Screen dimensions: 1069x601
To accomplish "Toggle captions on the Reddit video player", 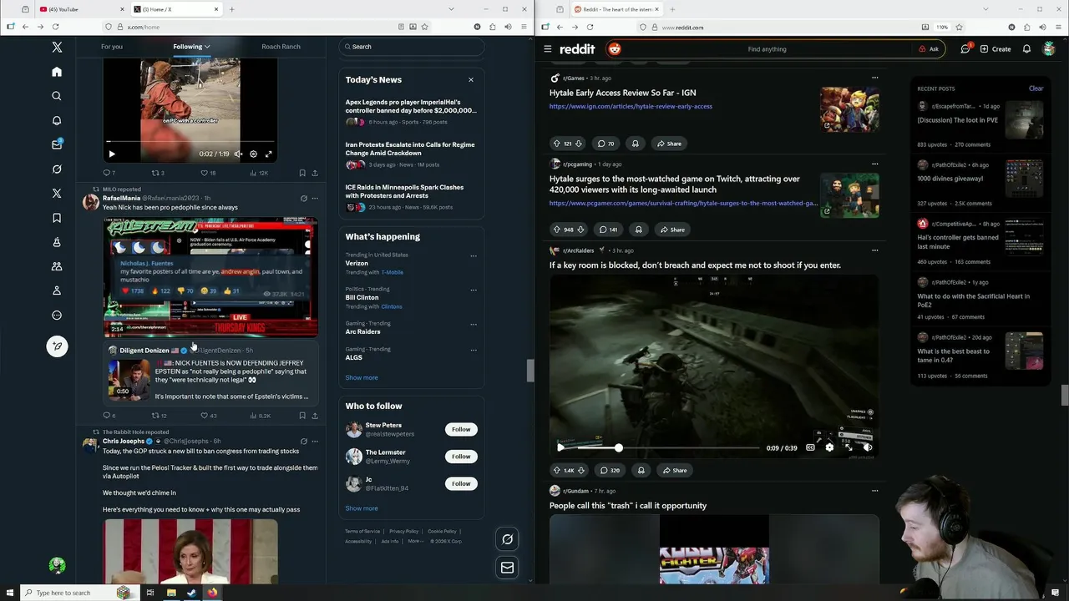I will click(810, 447).
